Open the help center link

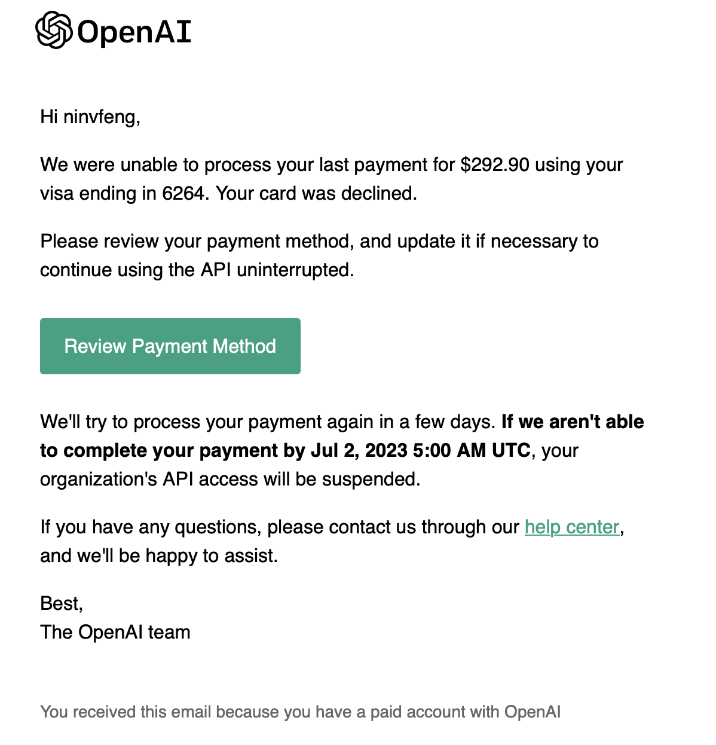tap(571, 527)
